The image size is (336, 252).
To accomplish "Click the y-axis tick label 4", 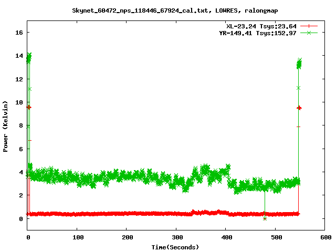I will pos(21,172).
